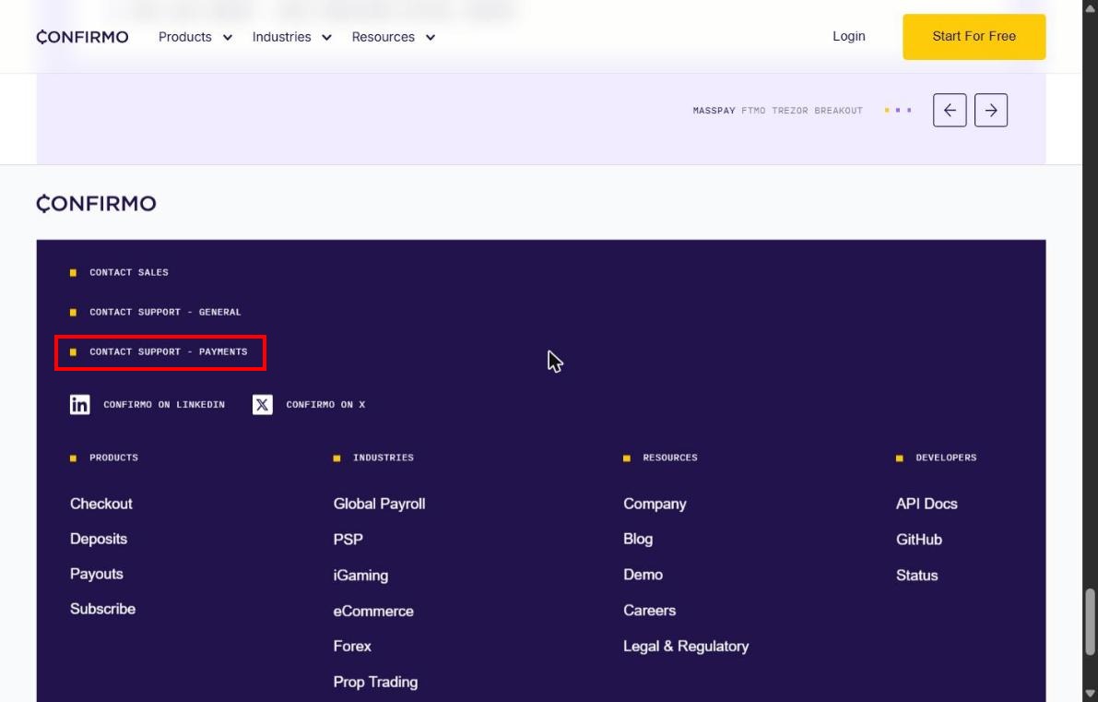Select the FTMO testimonial tab
The image size is (1098, 702).
753,111
